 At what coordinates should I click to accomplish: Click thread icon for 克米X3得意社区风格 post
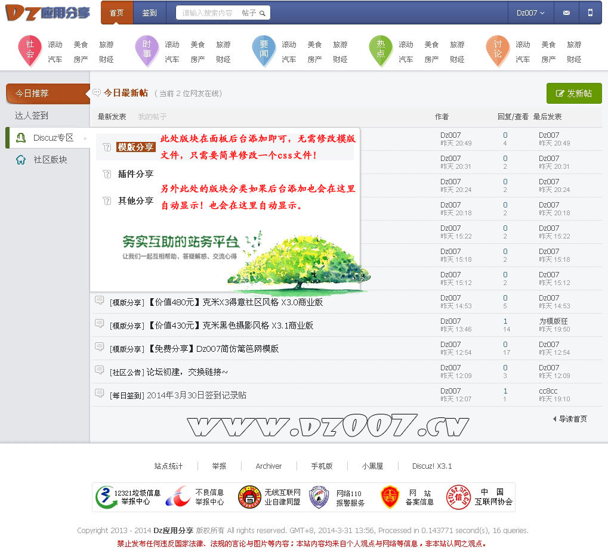pos(99,301)
